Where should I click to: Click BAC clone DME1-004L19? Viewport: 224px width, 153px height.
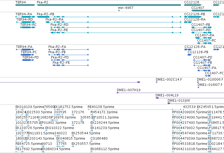190,98
